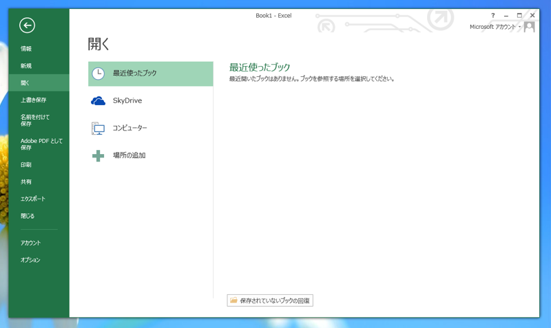Close the Excel window

(x=532, y=15)
